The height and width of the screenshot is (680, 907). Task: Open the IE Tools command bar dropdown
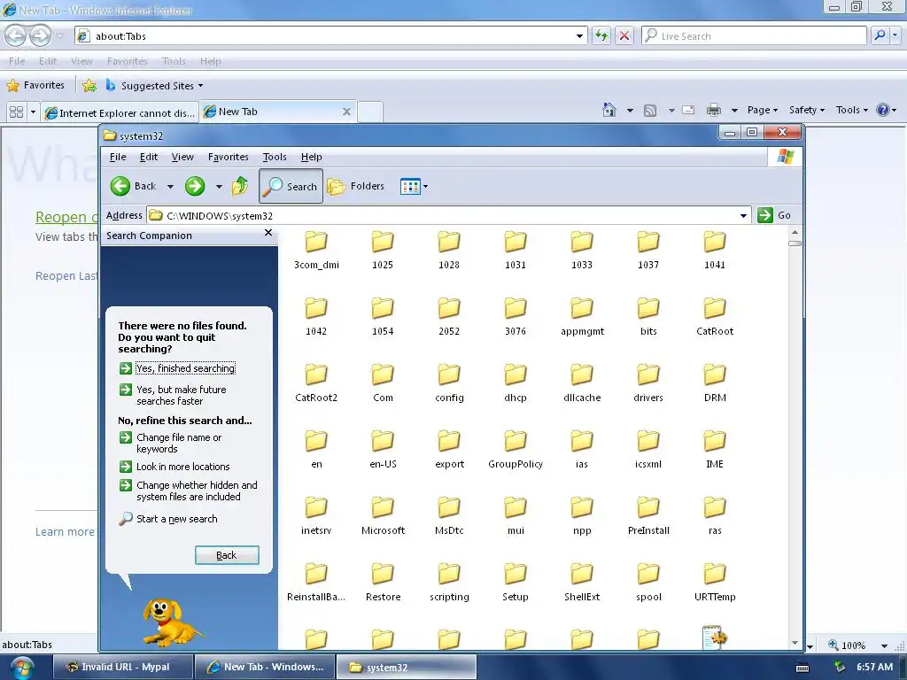coord(852,110)
